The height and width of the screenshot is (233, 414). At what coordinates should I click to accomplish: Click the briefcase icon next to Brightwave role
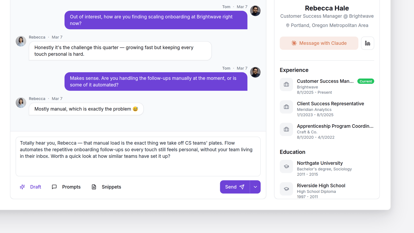click(286, 84)
